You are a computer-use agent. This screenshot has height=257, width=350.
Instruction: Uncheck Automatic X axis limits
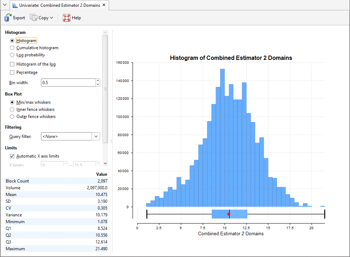[12, 156]
